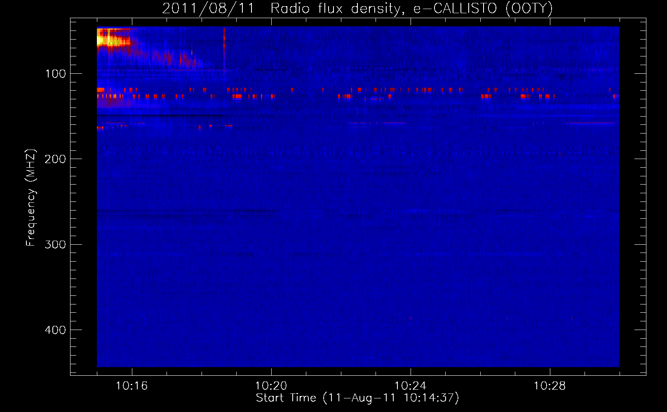Click the 'Frequency (MHZ)' axis label
Image resolution: width=667 pixels, height=412 pixels.
tap(31, 197)
